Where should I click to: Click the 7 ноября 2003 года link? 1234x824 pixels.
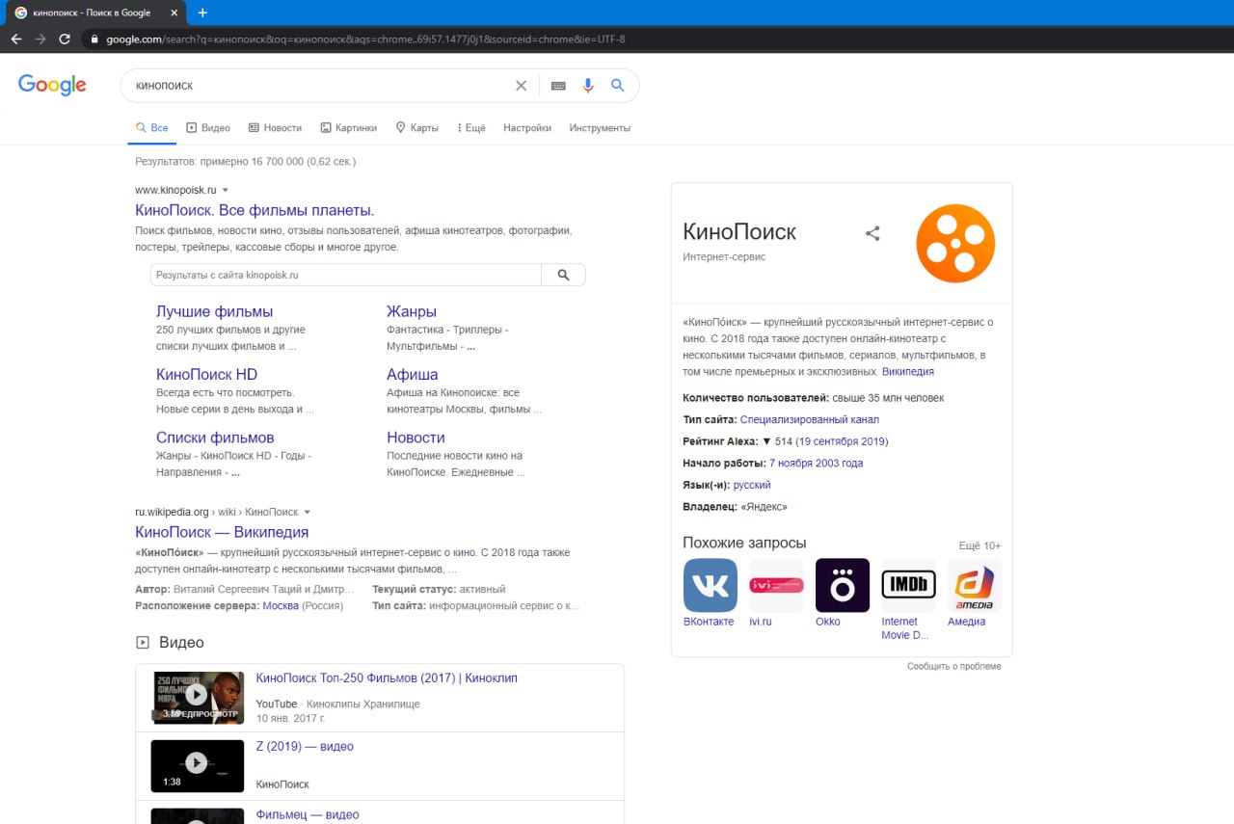tap(816, 463)
